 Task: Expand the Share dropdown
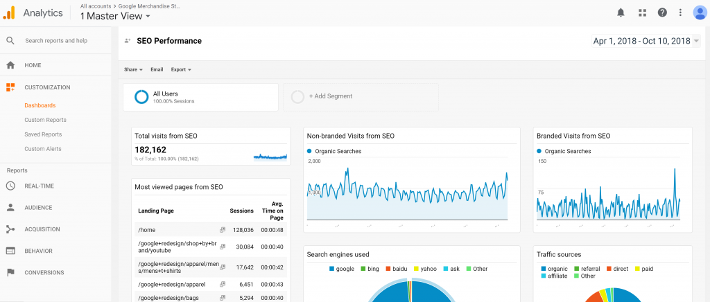point(133,70)
